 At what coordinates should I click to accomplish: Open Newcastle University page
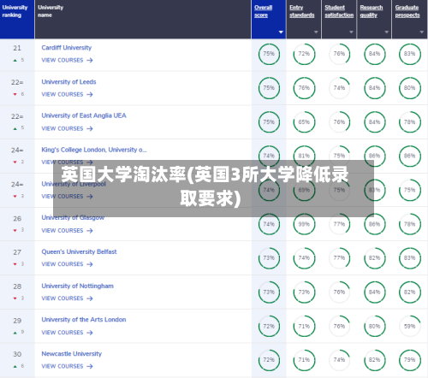72,354
